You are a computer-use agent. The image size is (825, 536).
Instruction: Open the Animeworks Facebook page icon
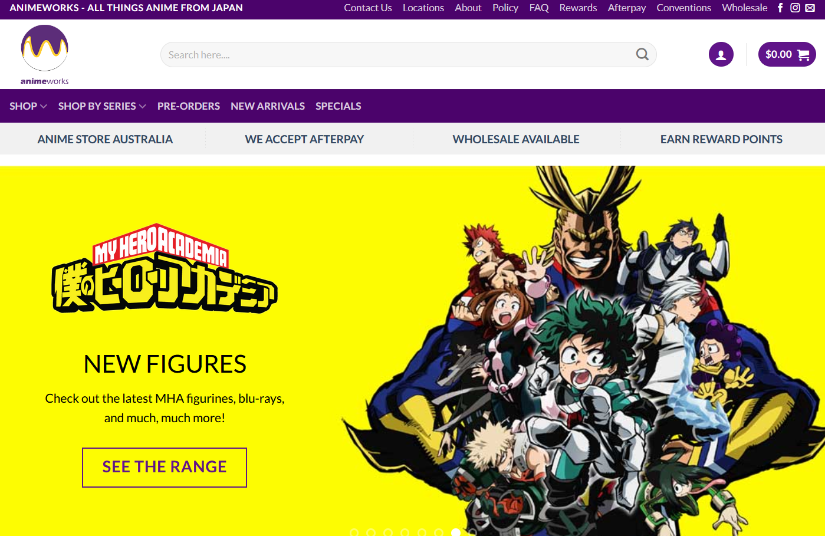[x=780, y=8]
